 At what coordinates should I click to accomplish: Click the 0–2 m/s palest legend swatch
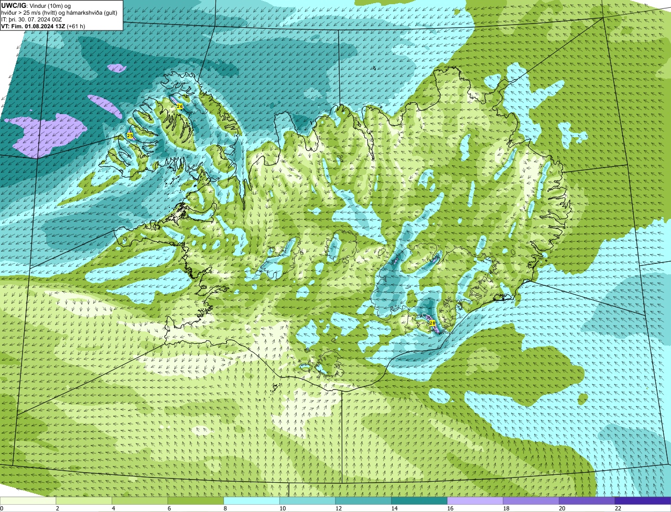(28, 500)
